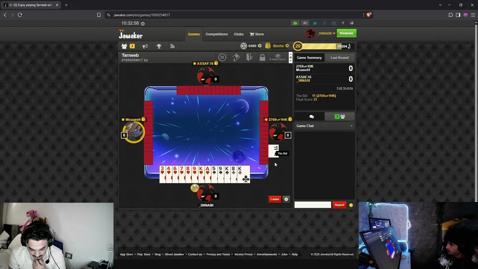Screen dimensions: 478x269
Task: Click the green speed gauge icon
Action: point(295,23)
